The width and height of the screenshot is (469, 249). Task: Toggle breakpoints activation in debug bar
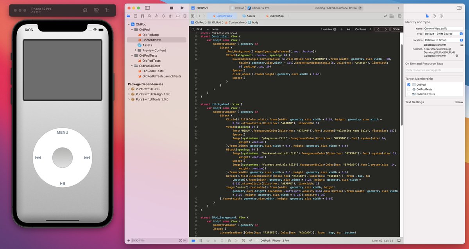pyautogui.click(x=193, y=241)
